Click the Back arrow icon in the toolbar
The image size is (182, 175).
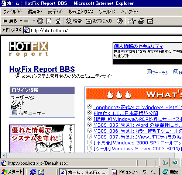click(x=5, y=21)
